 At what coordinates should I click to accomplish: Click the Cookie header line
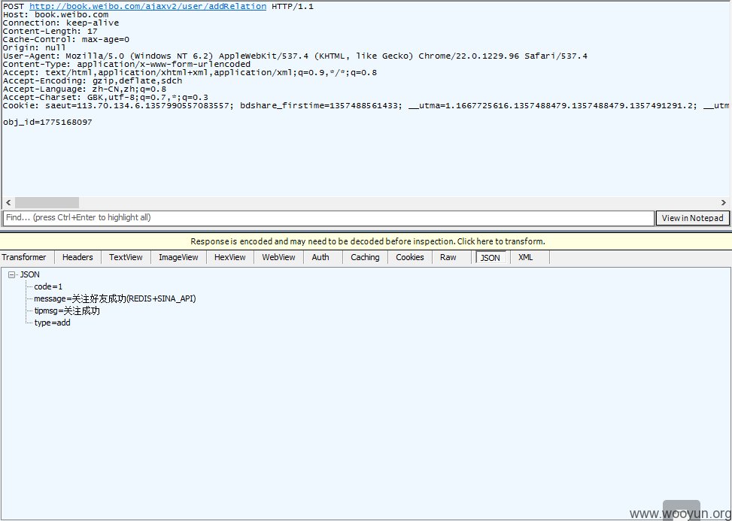pos(366,106)
